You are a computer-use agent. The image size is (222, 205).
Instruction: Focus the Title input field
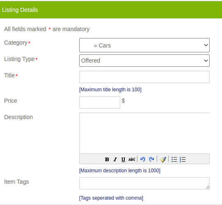pyautogui.click(x=144, y=77)
